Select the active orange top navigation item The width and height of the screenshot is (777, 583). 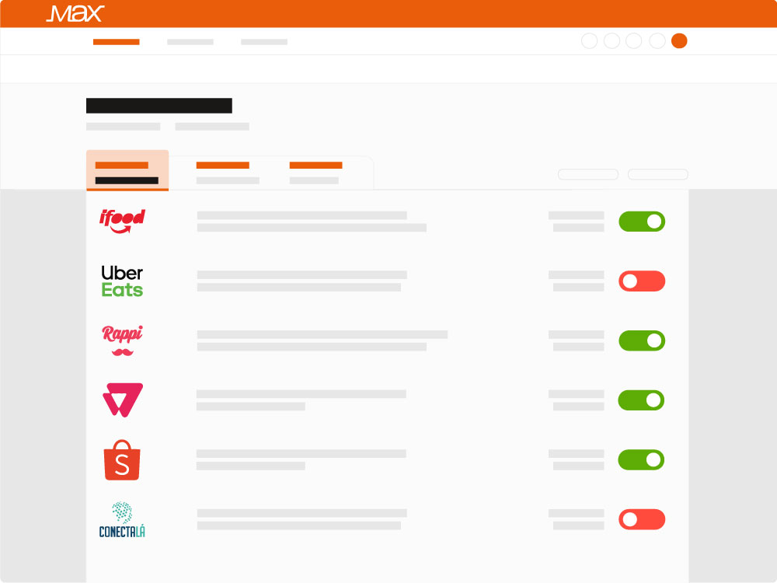117,42
